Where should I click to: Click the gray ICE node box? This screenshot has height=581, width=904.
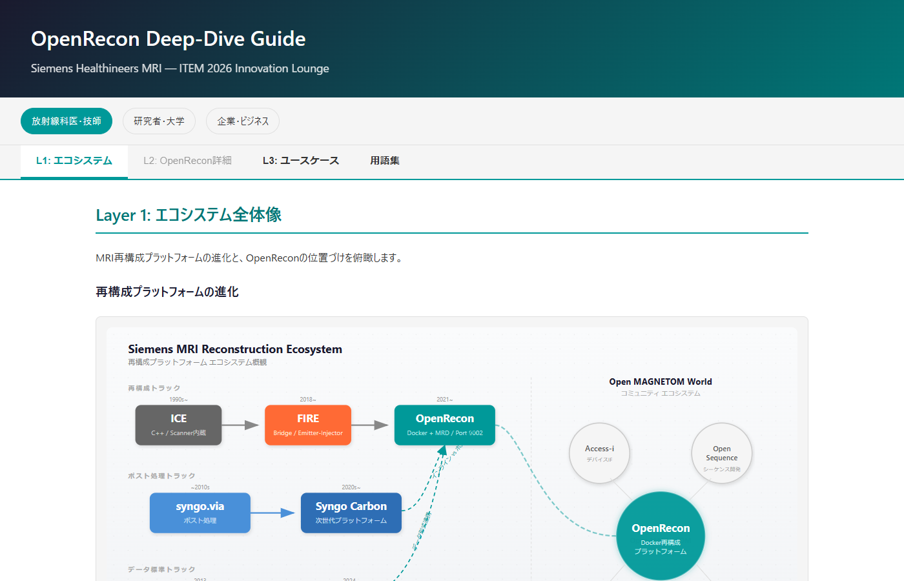pyautogui.click(x=178, y=425)
